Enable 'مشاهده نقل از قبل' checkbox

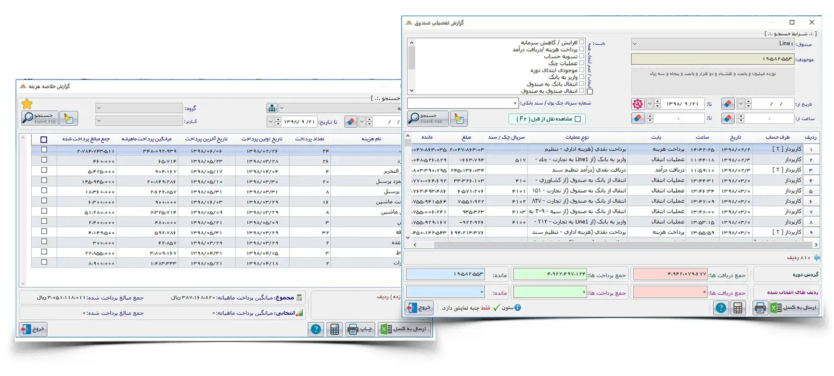point(578,119)
